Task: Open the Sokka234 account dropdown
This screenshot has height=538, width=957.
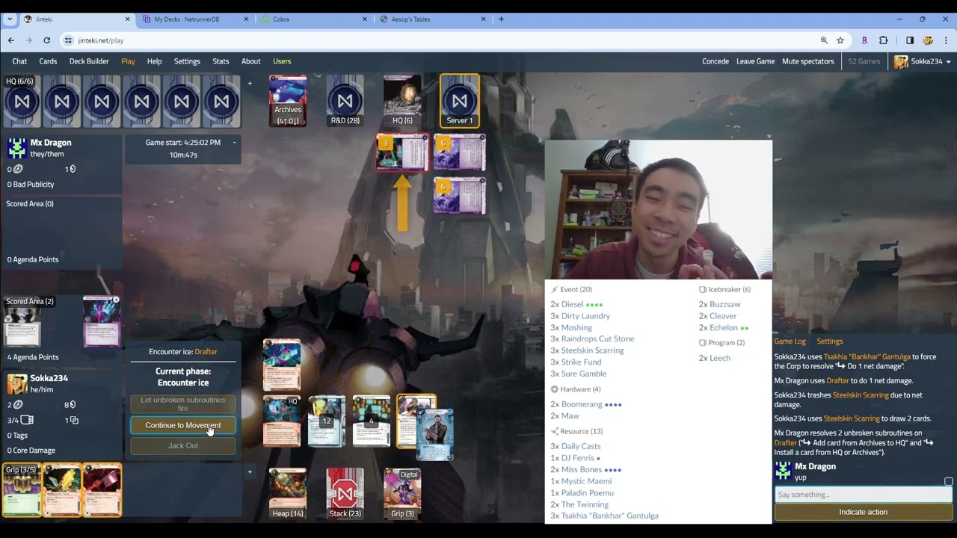Action: click(x=922, y=61)
